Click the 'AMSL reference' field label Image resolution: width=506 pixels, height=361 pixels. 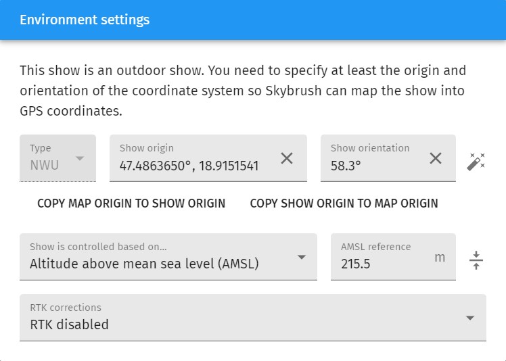[x=375, y=247]
